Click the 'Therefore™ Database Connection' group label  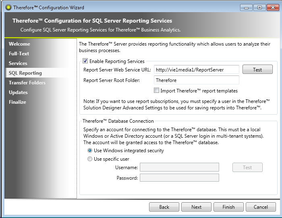click(x=118, y=121)
